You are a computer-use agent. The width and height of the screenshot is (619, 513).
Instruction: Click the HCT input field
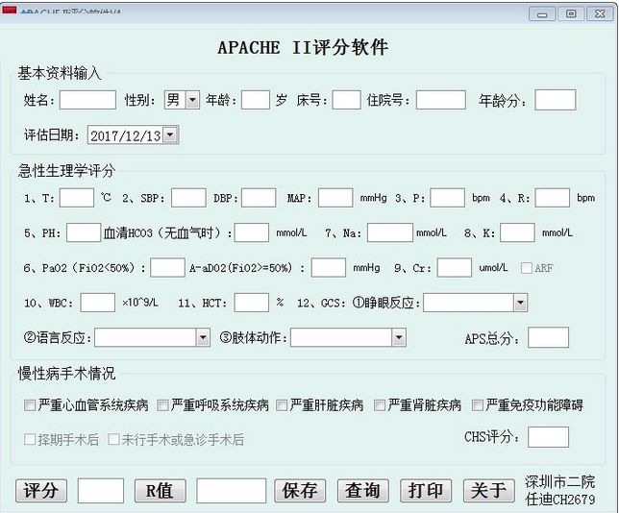point(252,303)
